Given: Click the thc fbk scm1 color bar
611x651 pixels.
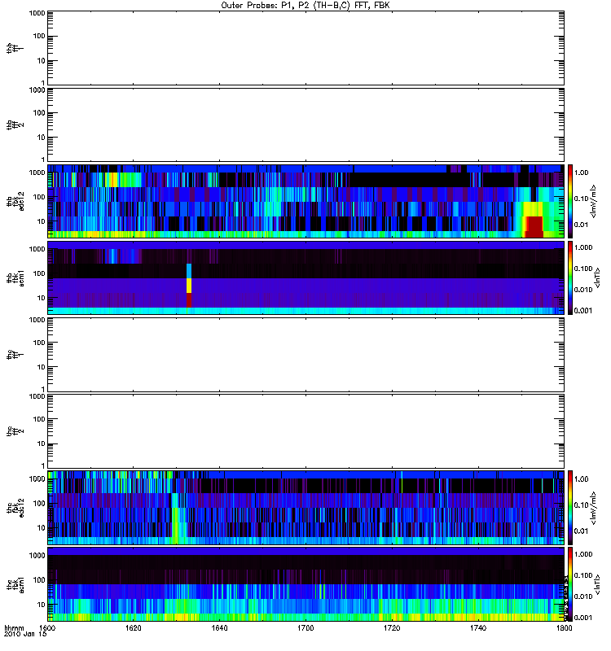Looking at the screenshot, I should tap(570, 584).
